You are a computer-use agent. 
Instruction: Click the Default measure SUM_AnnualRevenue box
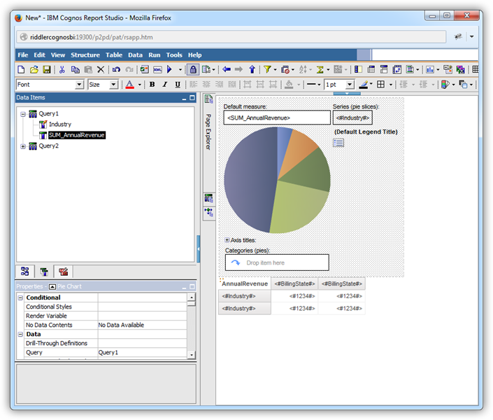click(x=277, y=118)
